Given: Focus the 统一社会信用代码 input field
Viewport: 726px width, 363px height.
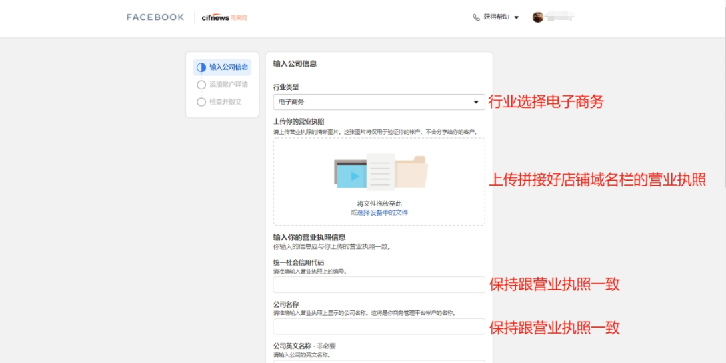Looking at the screenshot, I should pyautogui.click(x=379, y=285).
